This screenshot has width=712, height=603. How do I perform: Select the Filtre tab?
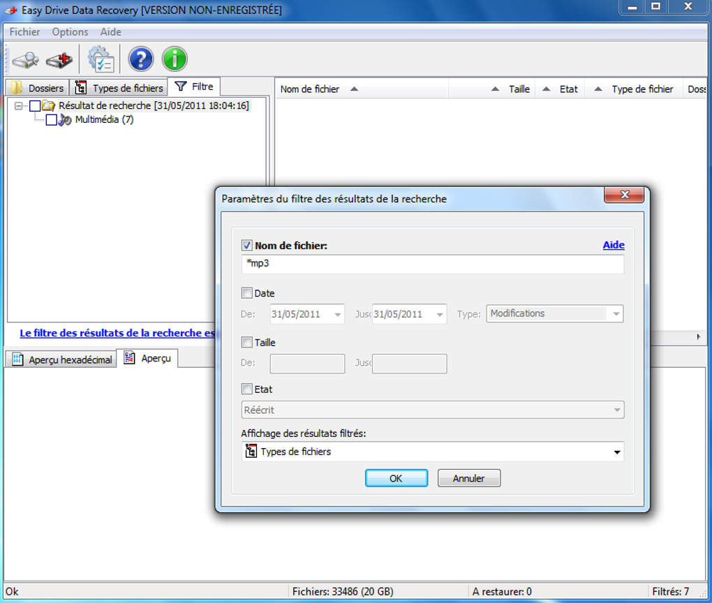(x=194, y=87)
